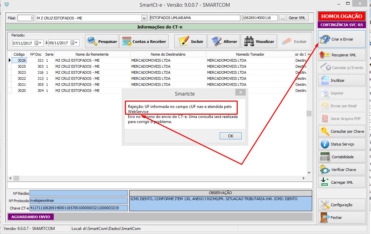Open Configuração tools icon
Image resolution: width=371 pixels, height=234 pixels.
[325, 205]
